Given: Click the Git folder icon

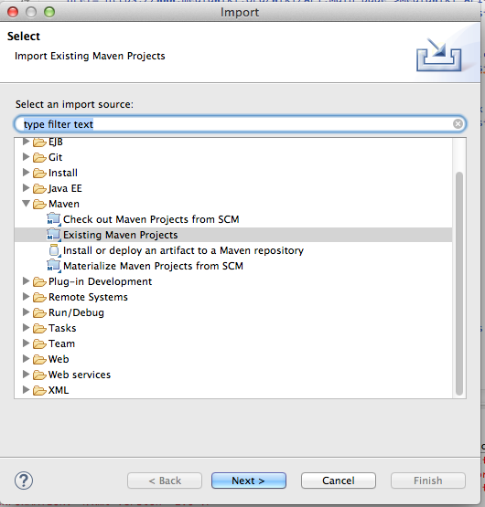Looking at the screenshot, I should 39,157.
